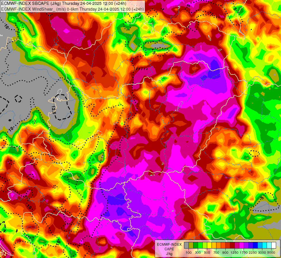The image size is (281, 258).
Task: Click the J/kg unit label in the legend
Action: point(169,254)
